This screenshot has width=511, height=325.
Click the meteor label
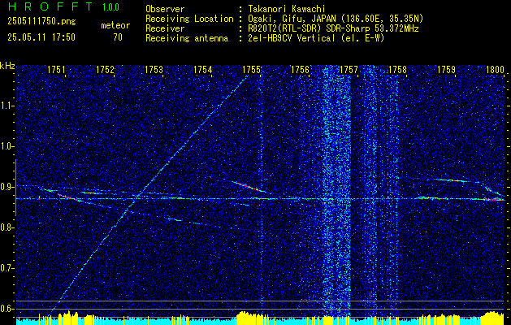coord(115,25)
